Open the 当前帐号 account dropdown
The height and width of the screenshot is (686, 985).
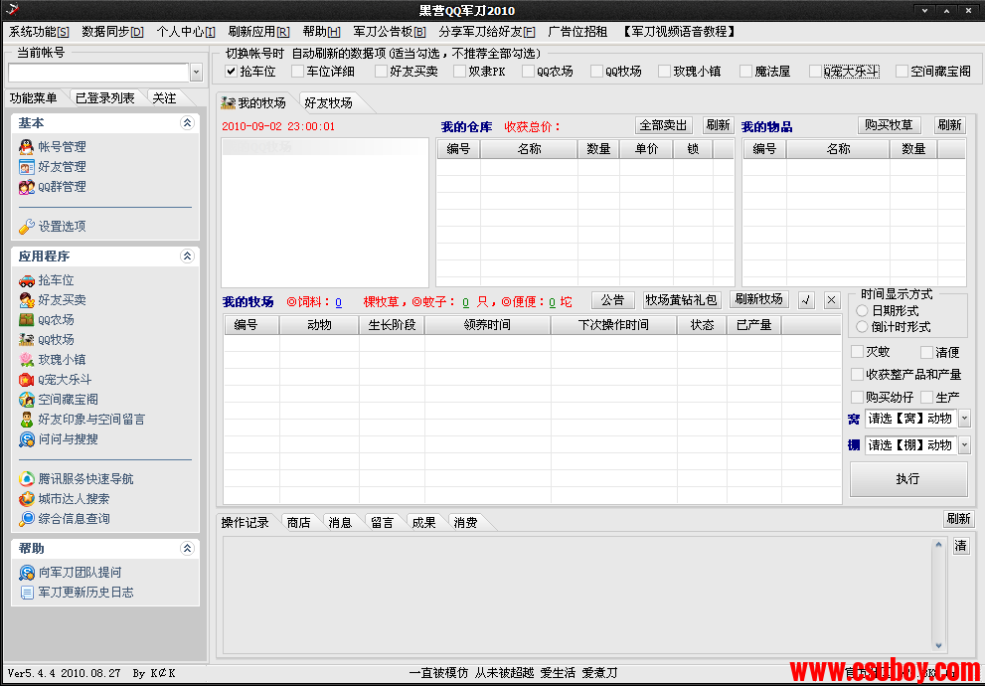coord(196,73)
